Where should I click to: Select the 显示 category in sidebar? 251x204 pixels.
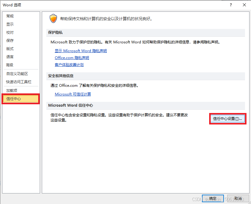point(10,24)
